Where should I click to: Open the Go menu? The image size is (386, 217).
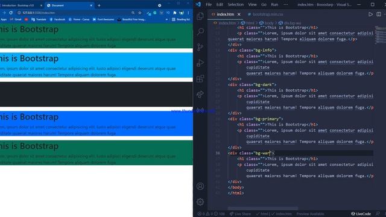[x=264, y=4]
